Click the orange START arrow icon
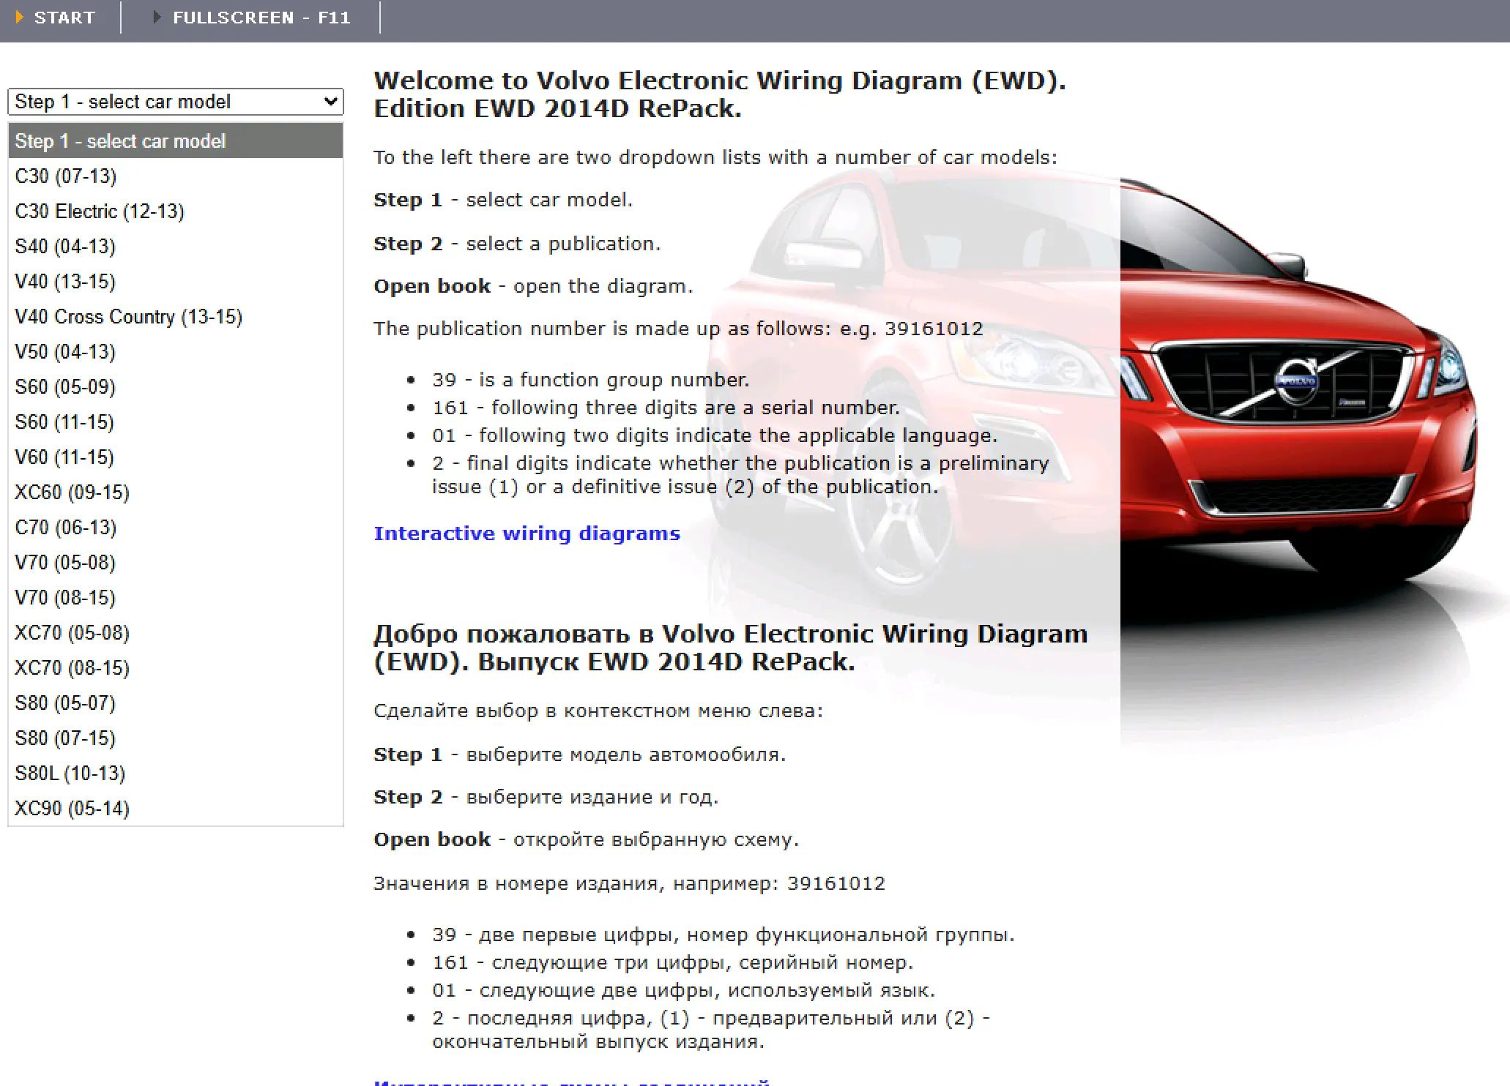Screen dimensions: 1510x1086 20,17
